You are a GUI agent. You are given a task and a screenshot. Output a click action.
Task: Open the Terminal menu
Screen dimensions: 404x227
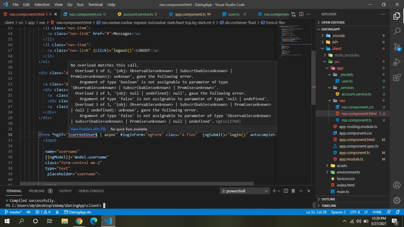[x=96, y=5]
